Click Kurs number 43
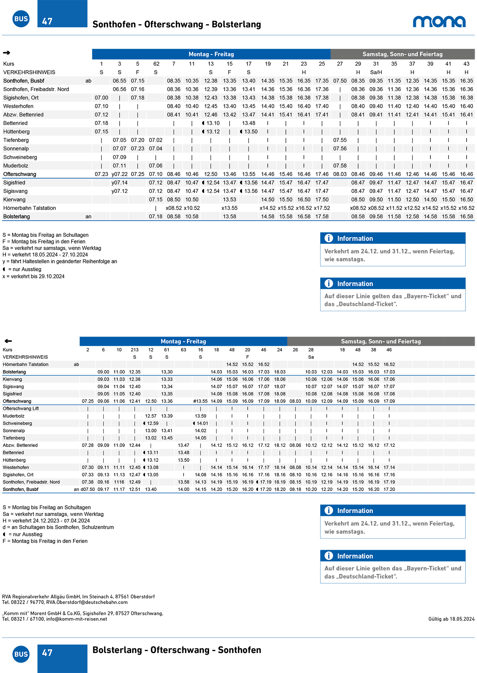Image resolution: width=477 pixels, height=673 pixels. 466,64
